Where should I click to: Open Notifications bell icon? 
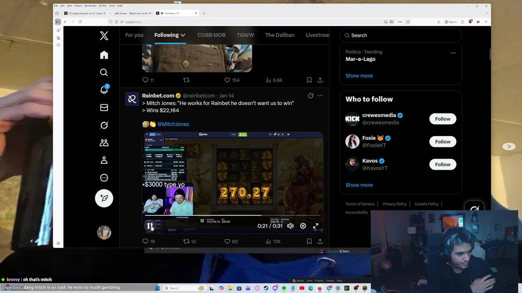coord(104,90)
